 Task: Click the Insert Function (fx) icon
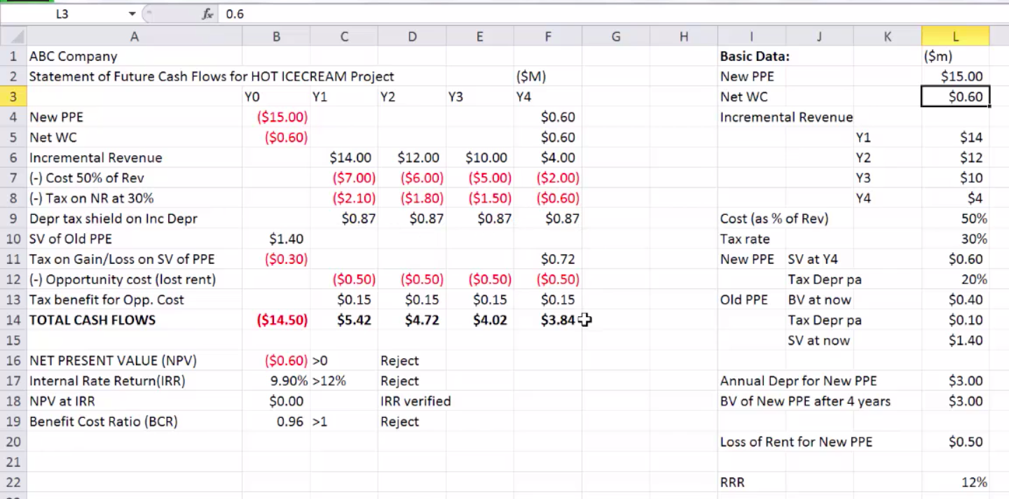(207, 13)
